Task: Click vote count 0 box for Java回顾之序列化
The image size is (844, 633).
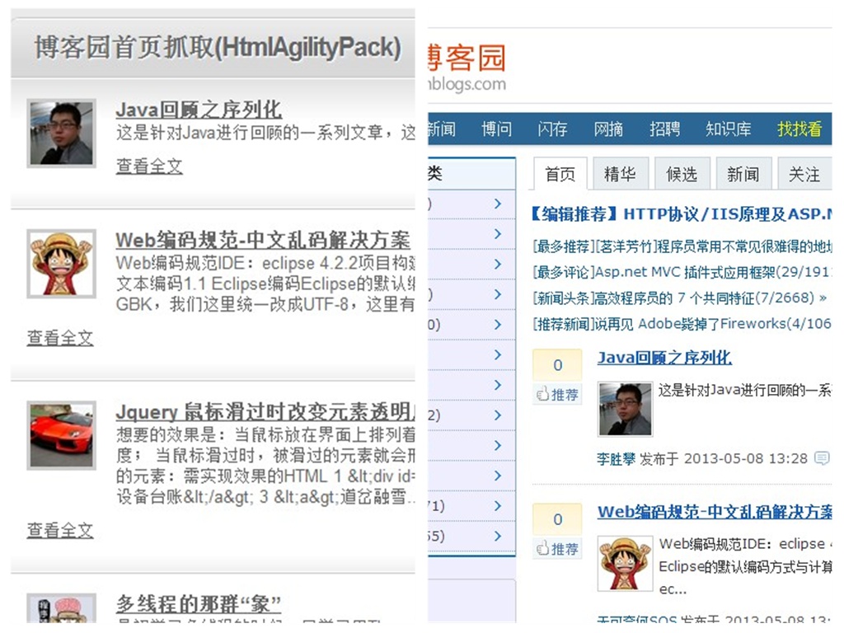Action: (x=558, y=365)
